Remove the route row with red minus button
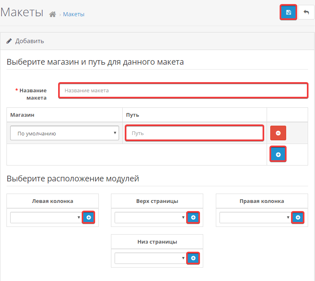This screenshot has height=281, width=315. click(278, 133)
